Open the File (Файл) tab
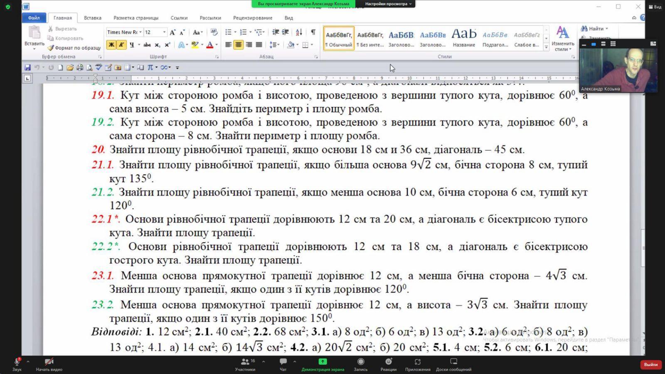This screenshot has height=374, width=665. click(x=34, y=18)
